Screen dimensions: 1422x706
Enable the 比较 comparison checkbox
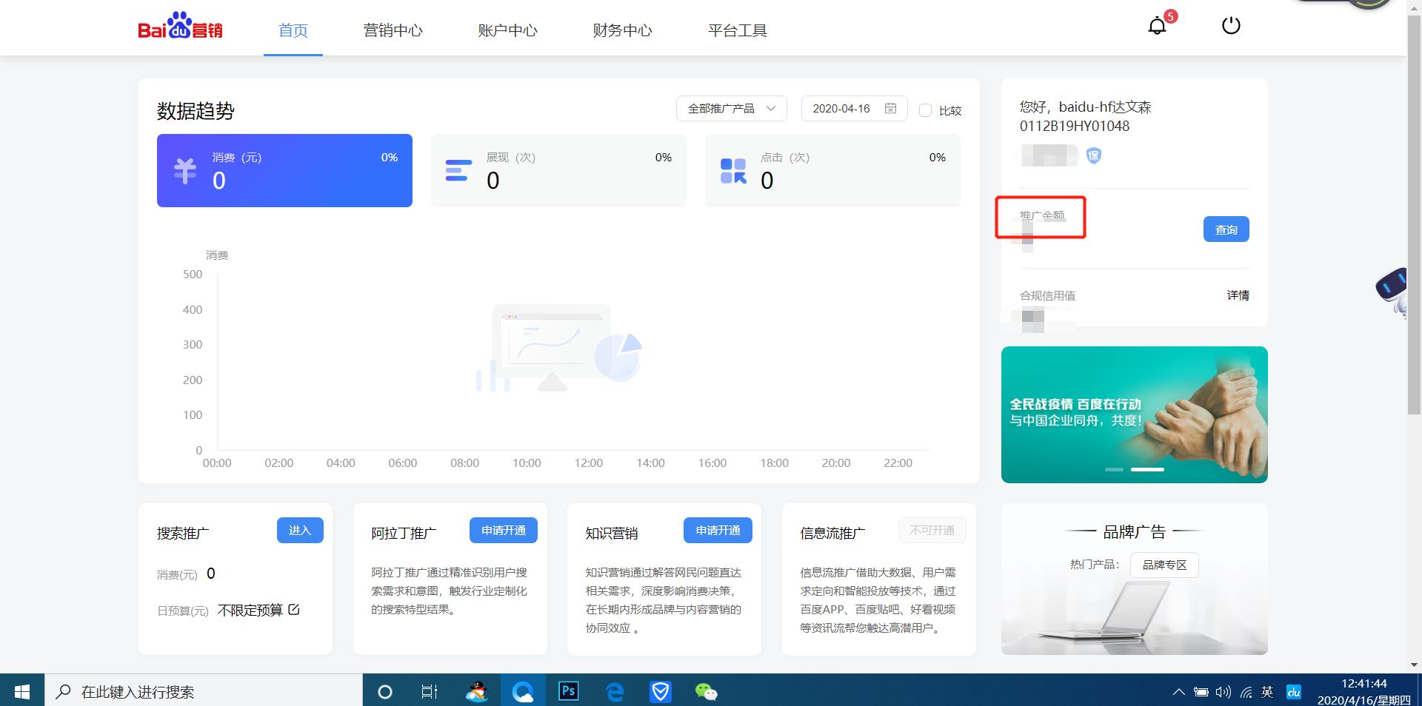[925, 110]
